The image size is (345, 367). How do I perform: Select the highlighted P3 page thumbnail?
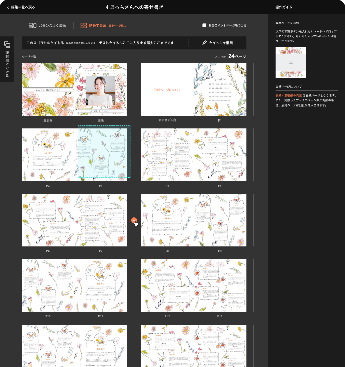(x=104, y=151)
